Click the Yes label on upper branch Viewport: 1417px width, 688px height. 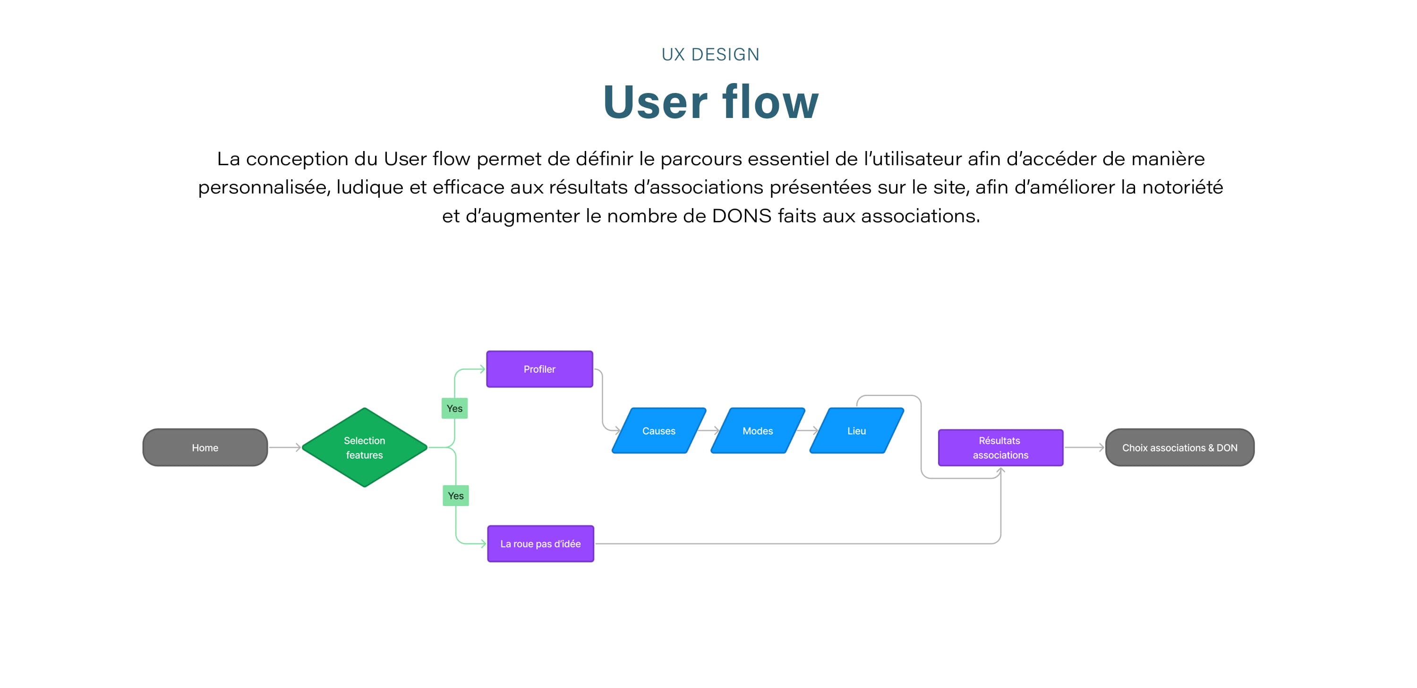pyautogui.click(x=454, y=407)
